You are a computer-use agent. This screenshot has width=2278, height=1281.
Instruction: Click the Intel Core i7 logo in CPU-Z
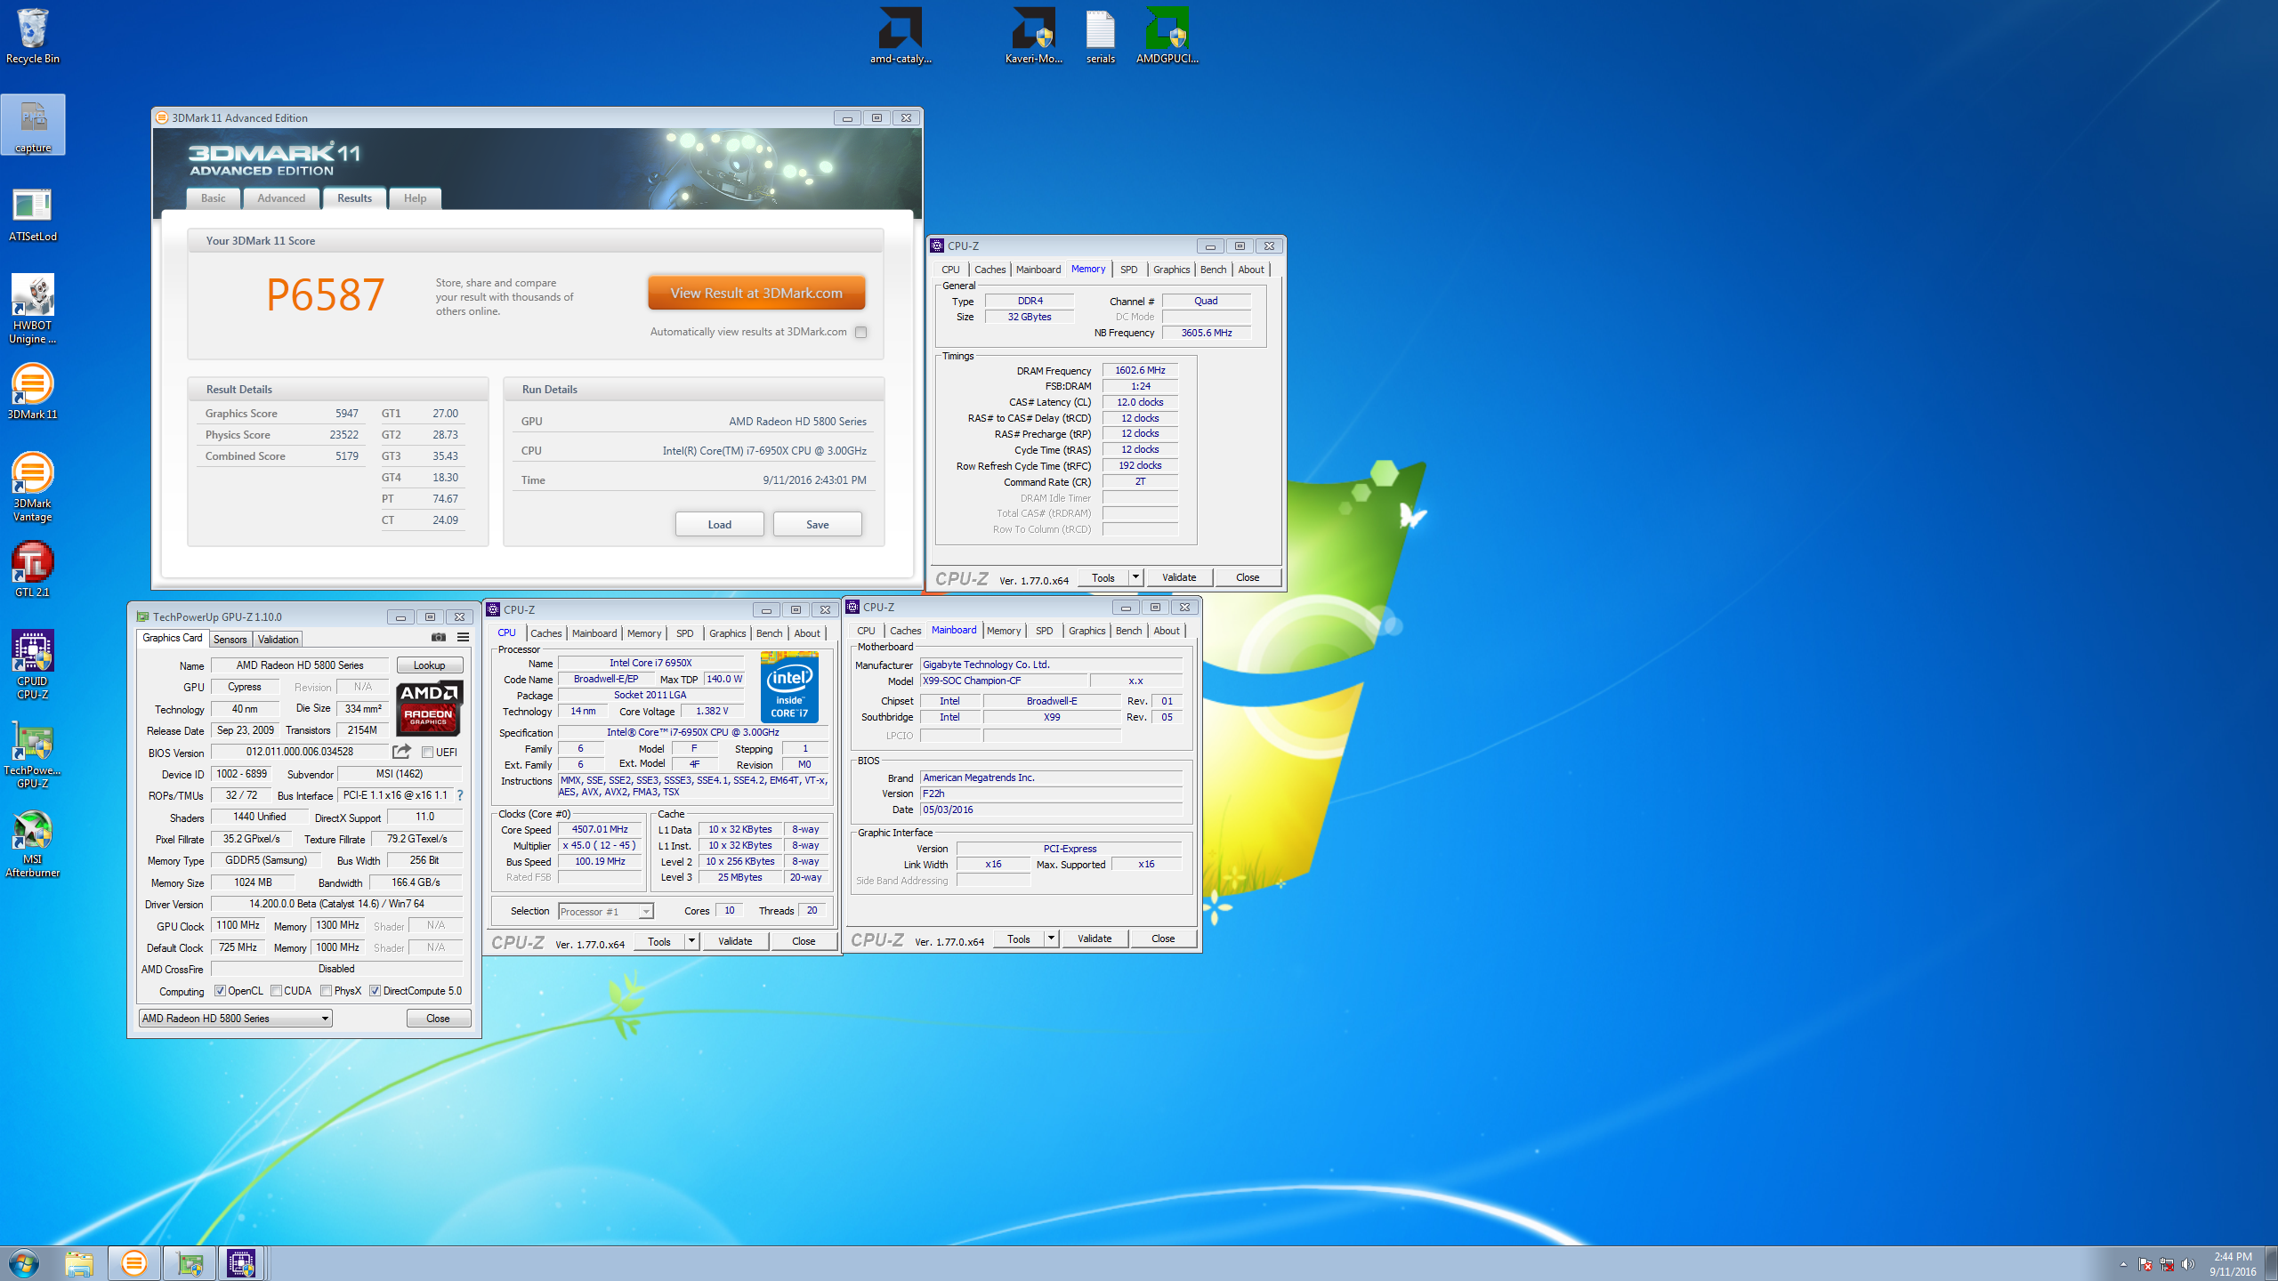tap(789, 687)
